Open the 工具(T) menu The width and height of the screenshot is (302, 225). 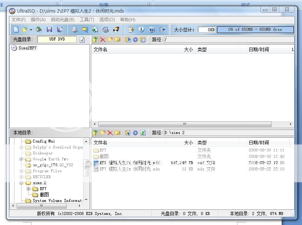[x=87, y=20]
